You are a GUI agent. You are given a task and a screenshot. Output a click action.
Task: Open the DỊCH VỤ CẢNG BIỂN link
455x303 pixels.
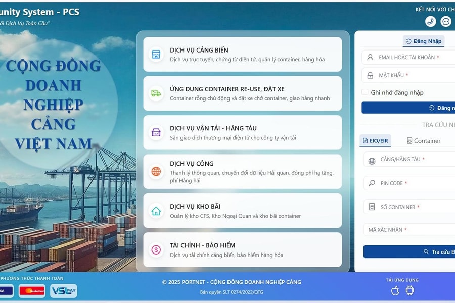click(199, 50)
